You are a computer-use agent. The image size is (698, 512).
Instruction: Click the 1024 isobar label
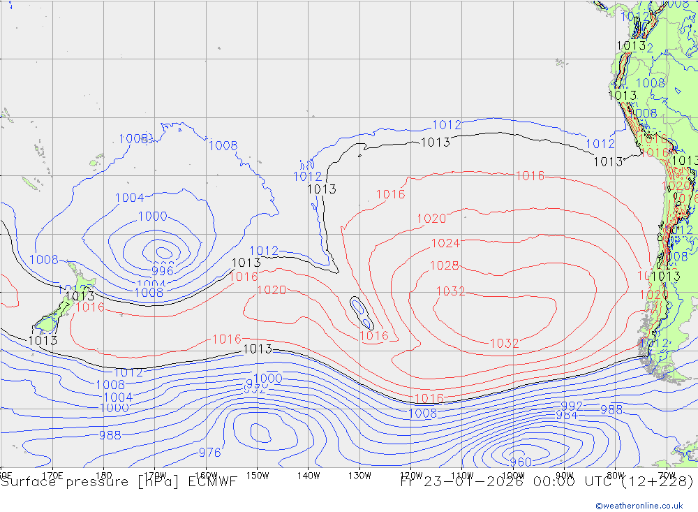(445, 244)
